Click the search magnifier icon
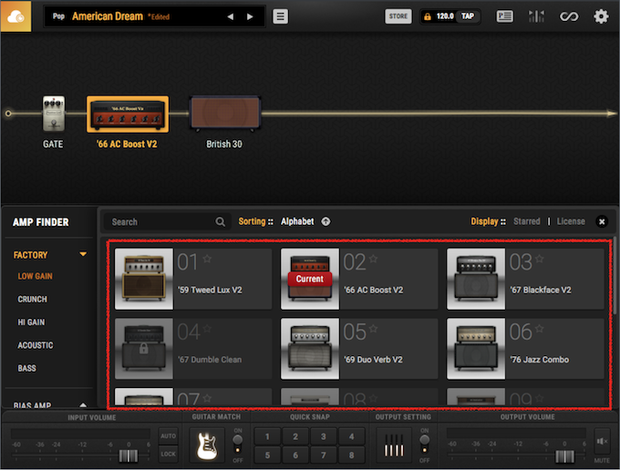The image size is (620, 470). click(221, 222)
